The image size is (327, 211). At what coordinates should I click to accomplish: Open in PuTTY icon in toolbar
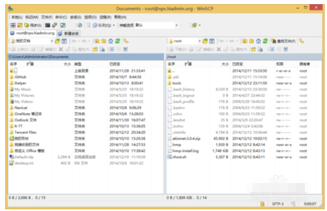tap(55, 25)
